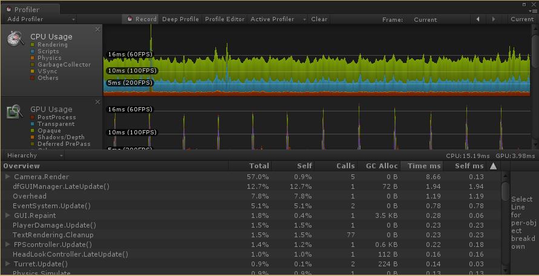Image resolution: width=539 pixels, height=276 pixels.
Task: Close the GPU Usage profiler panel
Action: [x=97, y=102]
